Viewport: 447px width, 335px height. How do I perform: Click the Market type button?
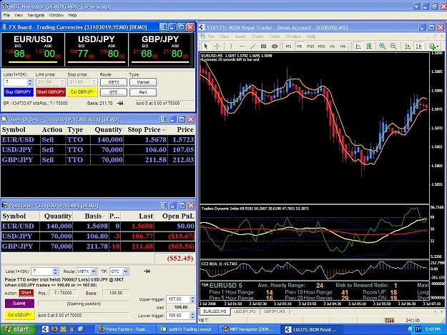(143, 82)
